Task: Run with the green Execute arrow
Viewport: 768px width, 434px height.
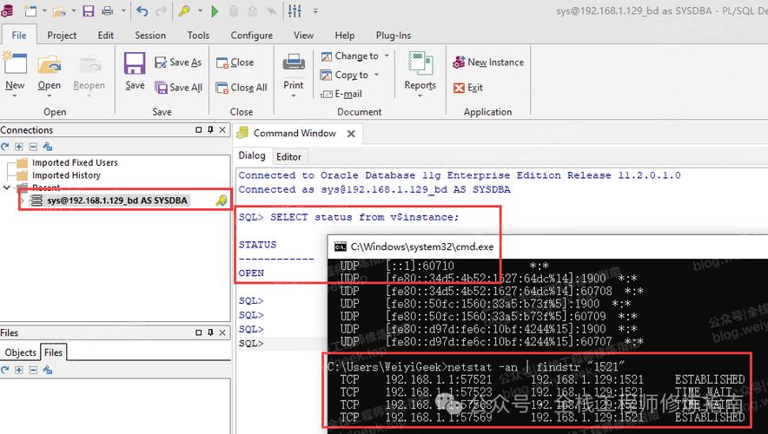Action: tap(215, 11)
